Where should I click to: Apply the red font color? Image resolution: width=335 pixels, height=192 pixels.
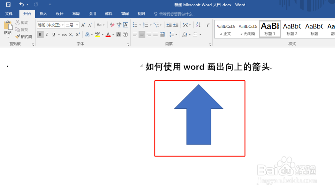(x=108, y=34)
